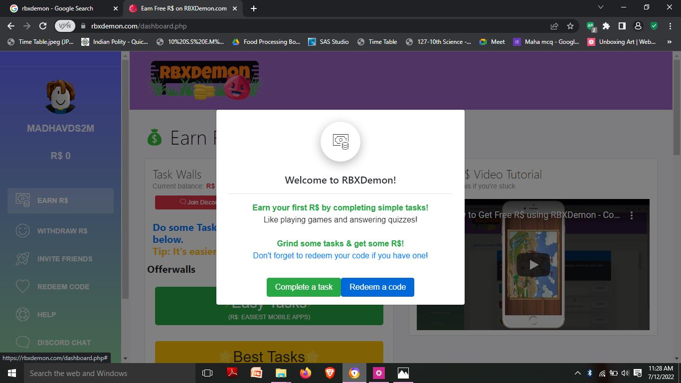
Task: Click the Redeem a code button
Action: 377,287
